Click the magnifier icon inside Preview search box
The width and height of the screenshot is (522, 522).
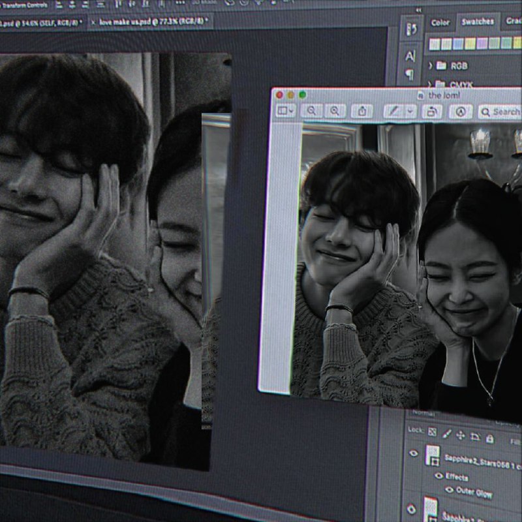pos(485,112)
